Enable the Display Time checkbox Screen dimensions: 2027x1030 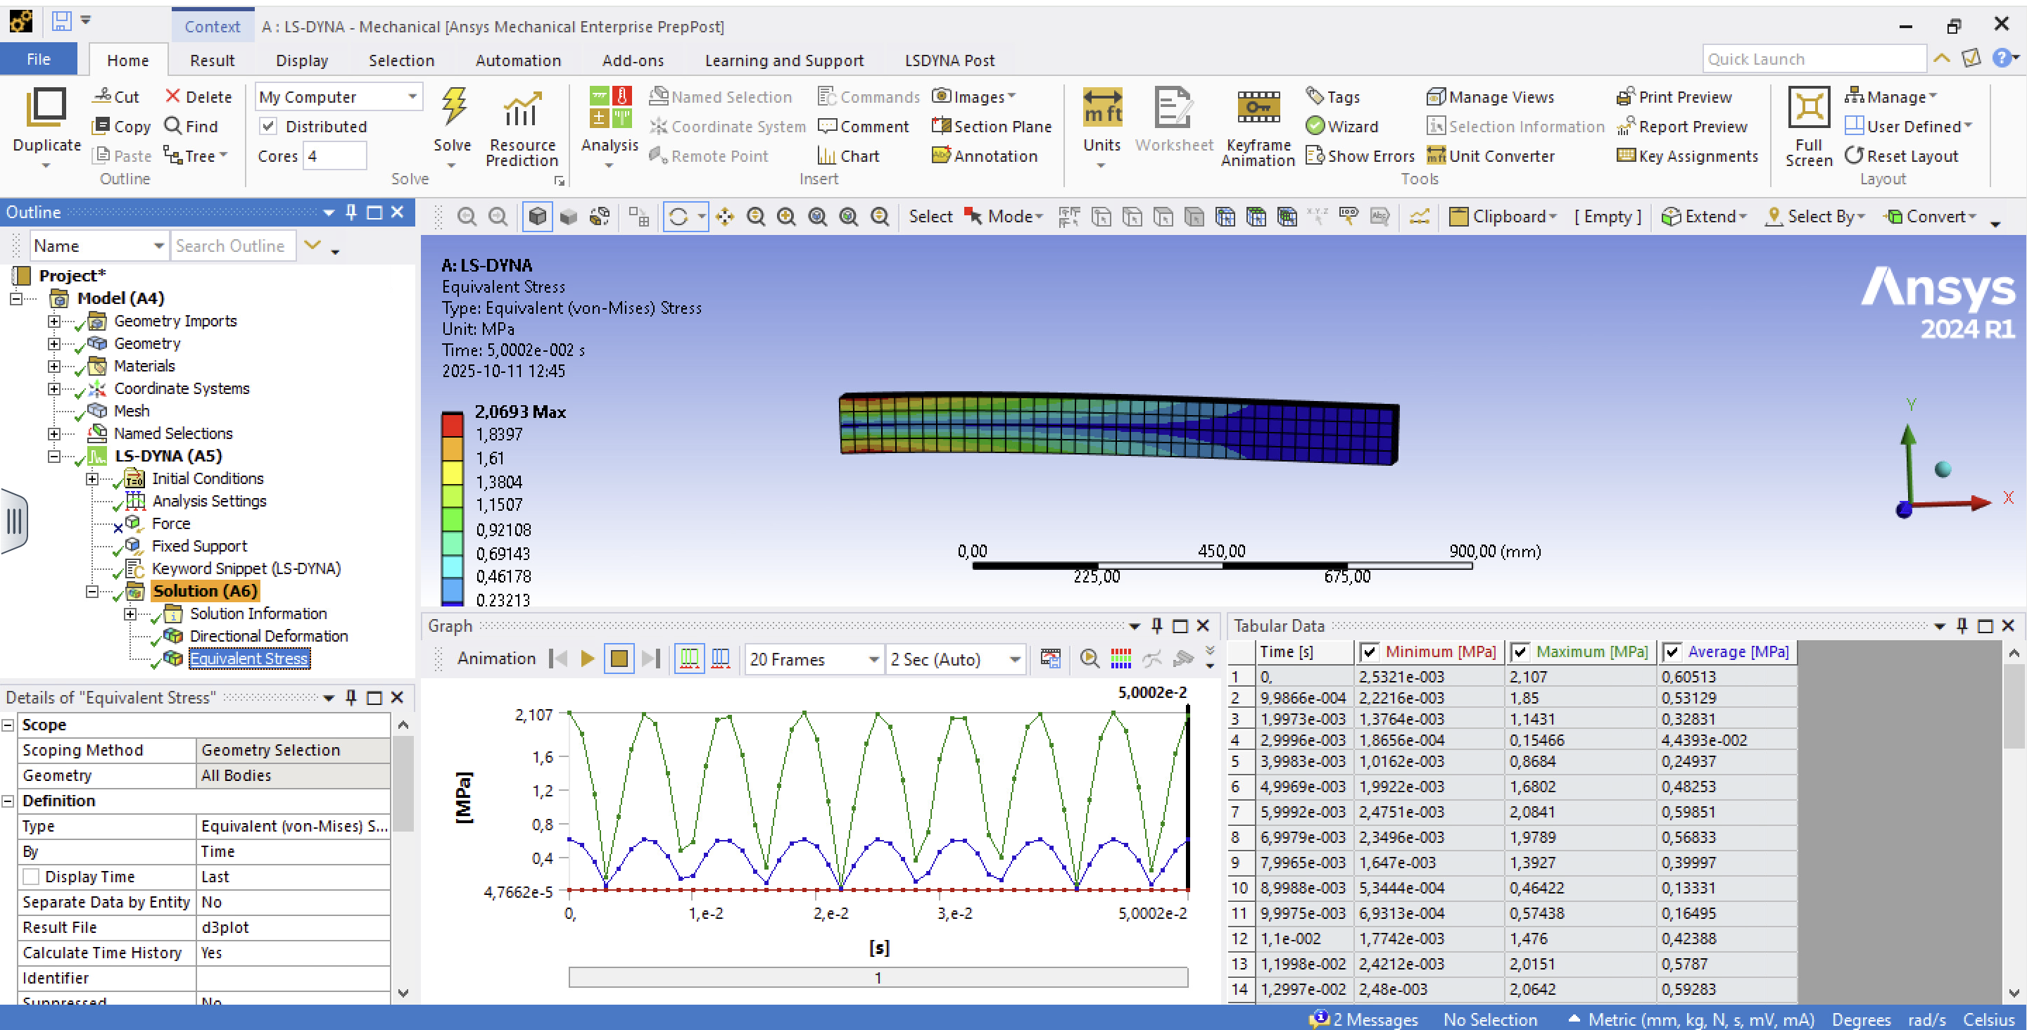(x=32, y=876)
